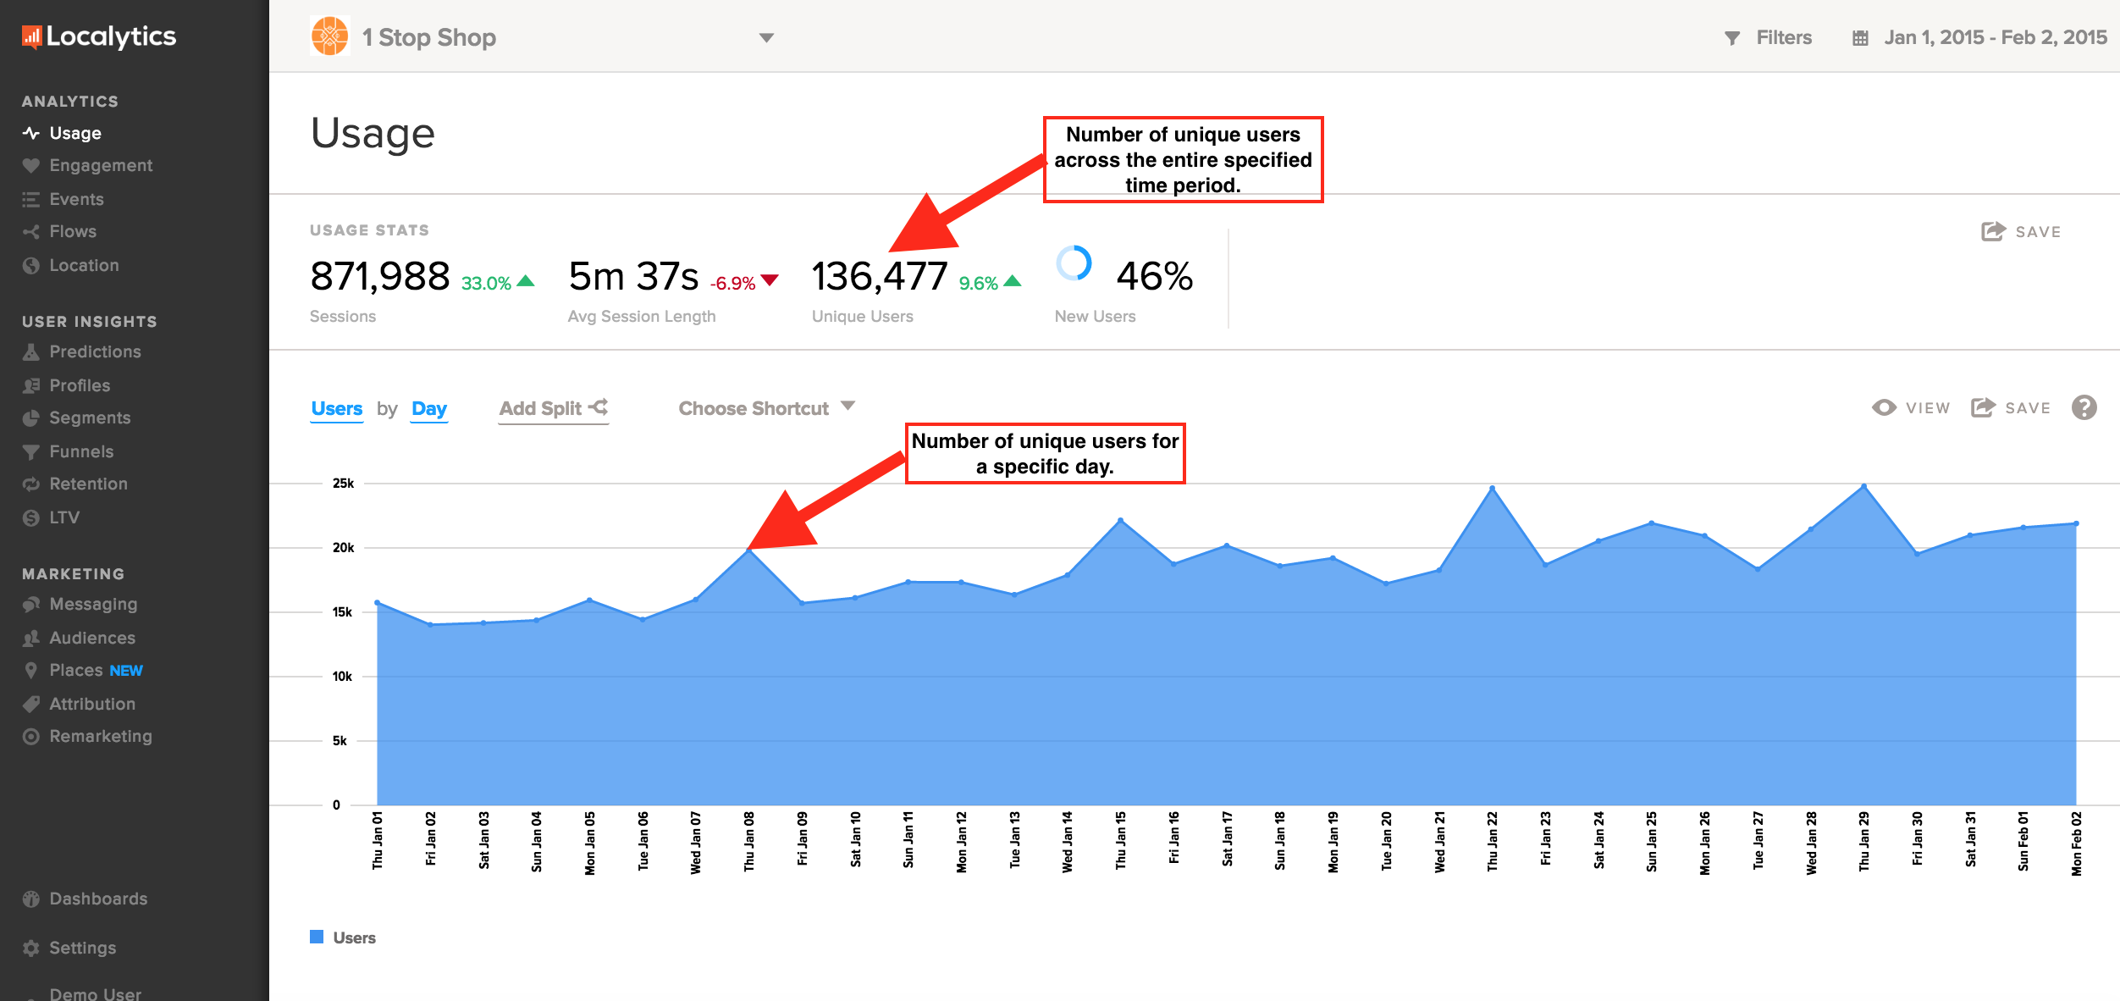Change the Day granularity selector
Screen dimensions: 2120x1001
[429, 409]
